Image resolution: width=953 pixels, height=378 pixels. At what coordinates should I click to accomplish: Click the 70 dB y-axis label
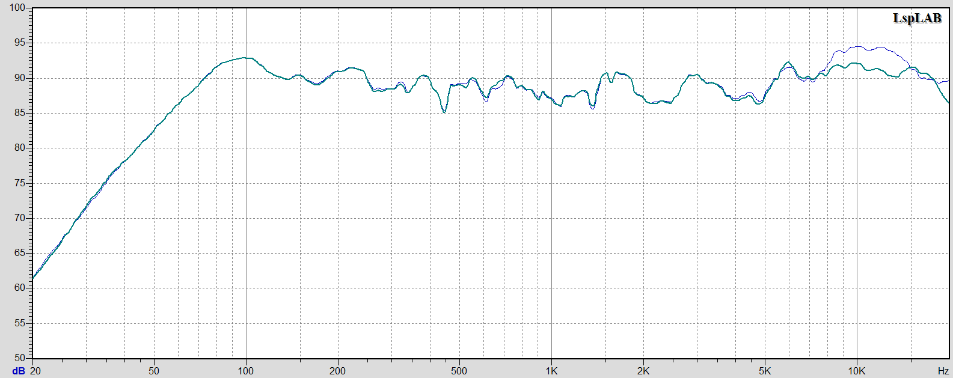click(20, 218)
